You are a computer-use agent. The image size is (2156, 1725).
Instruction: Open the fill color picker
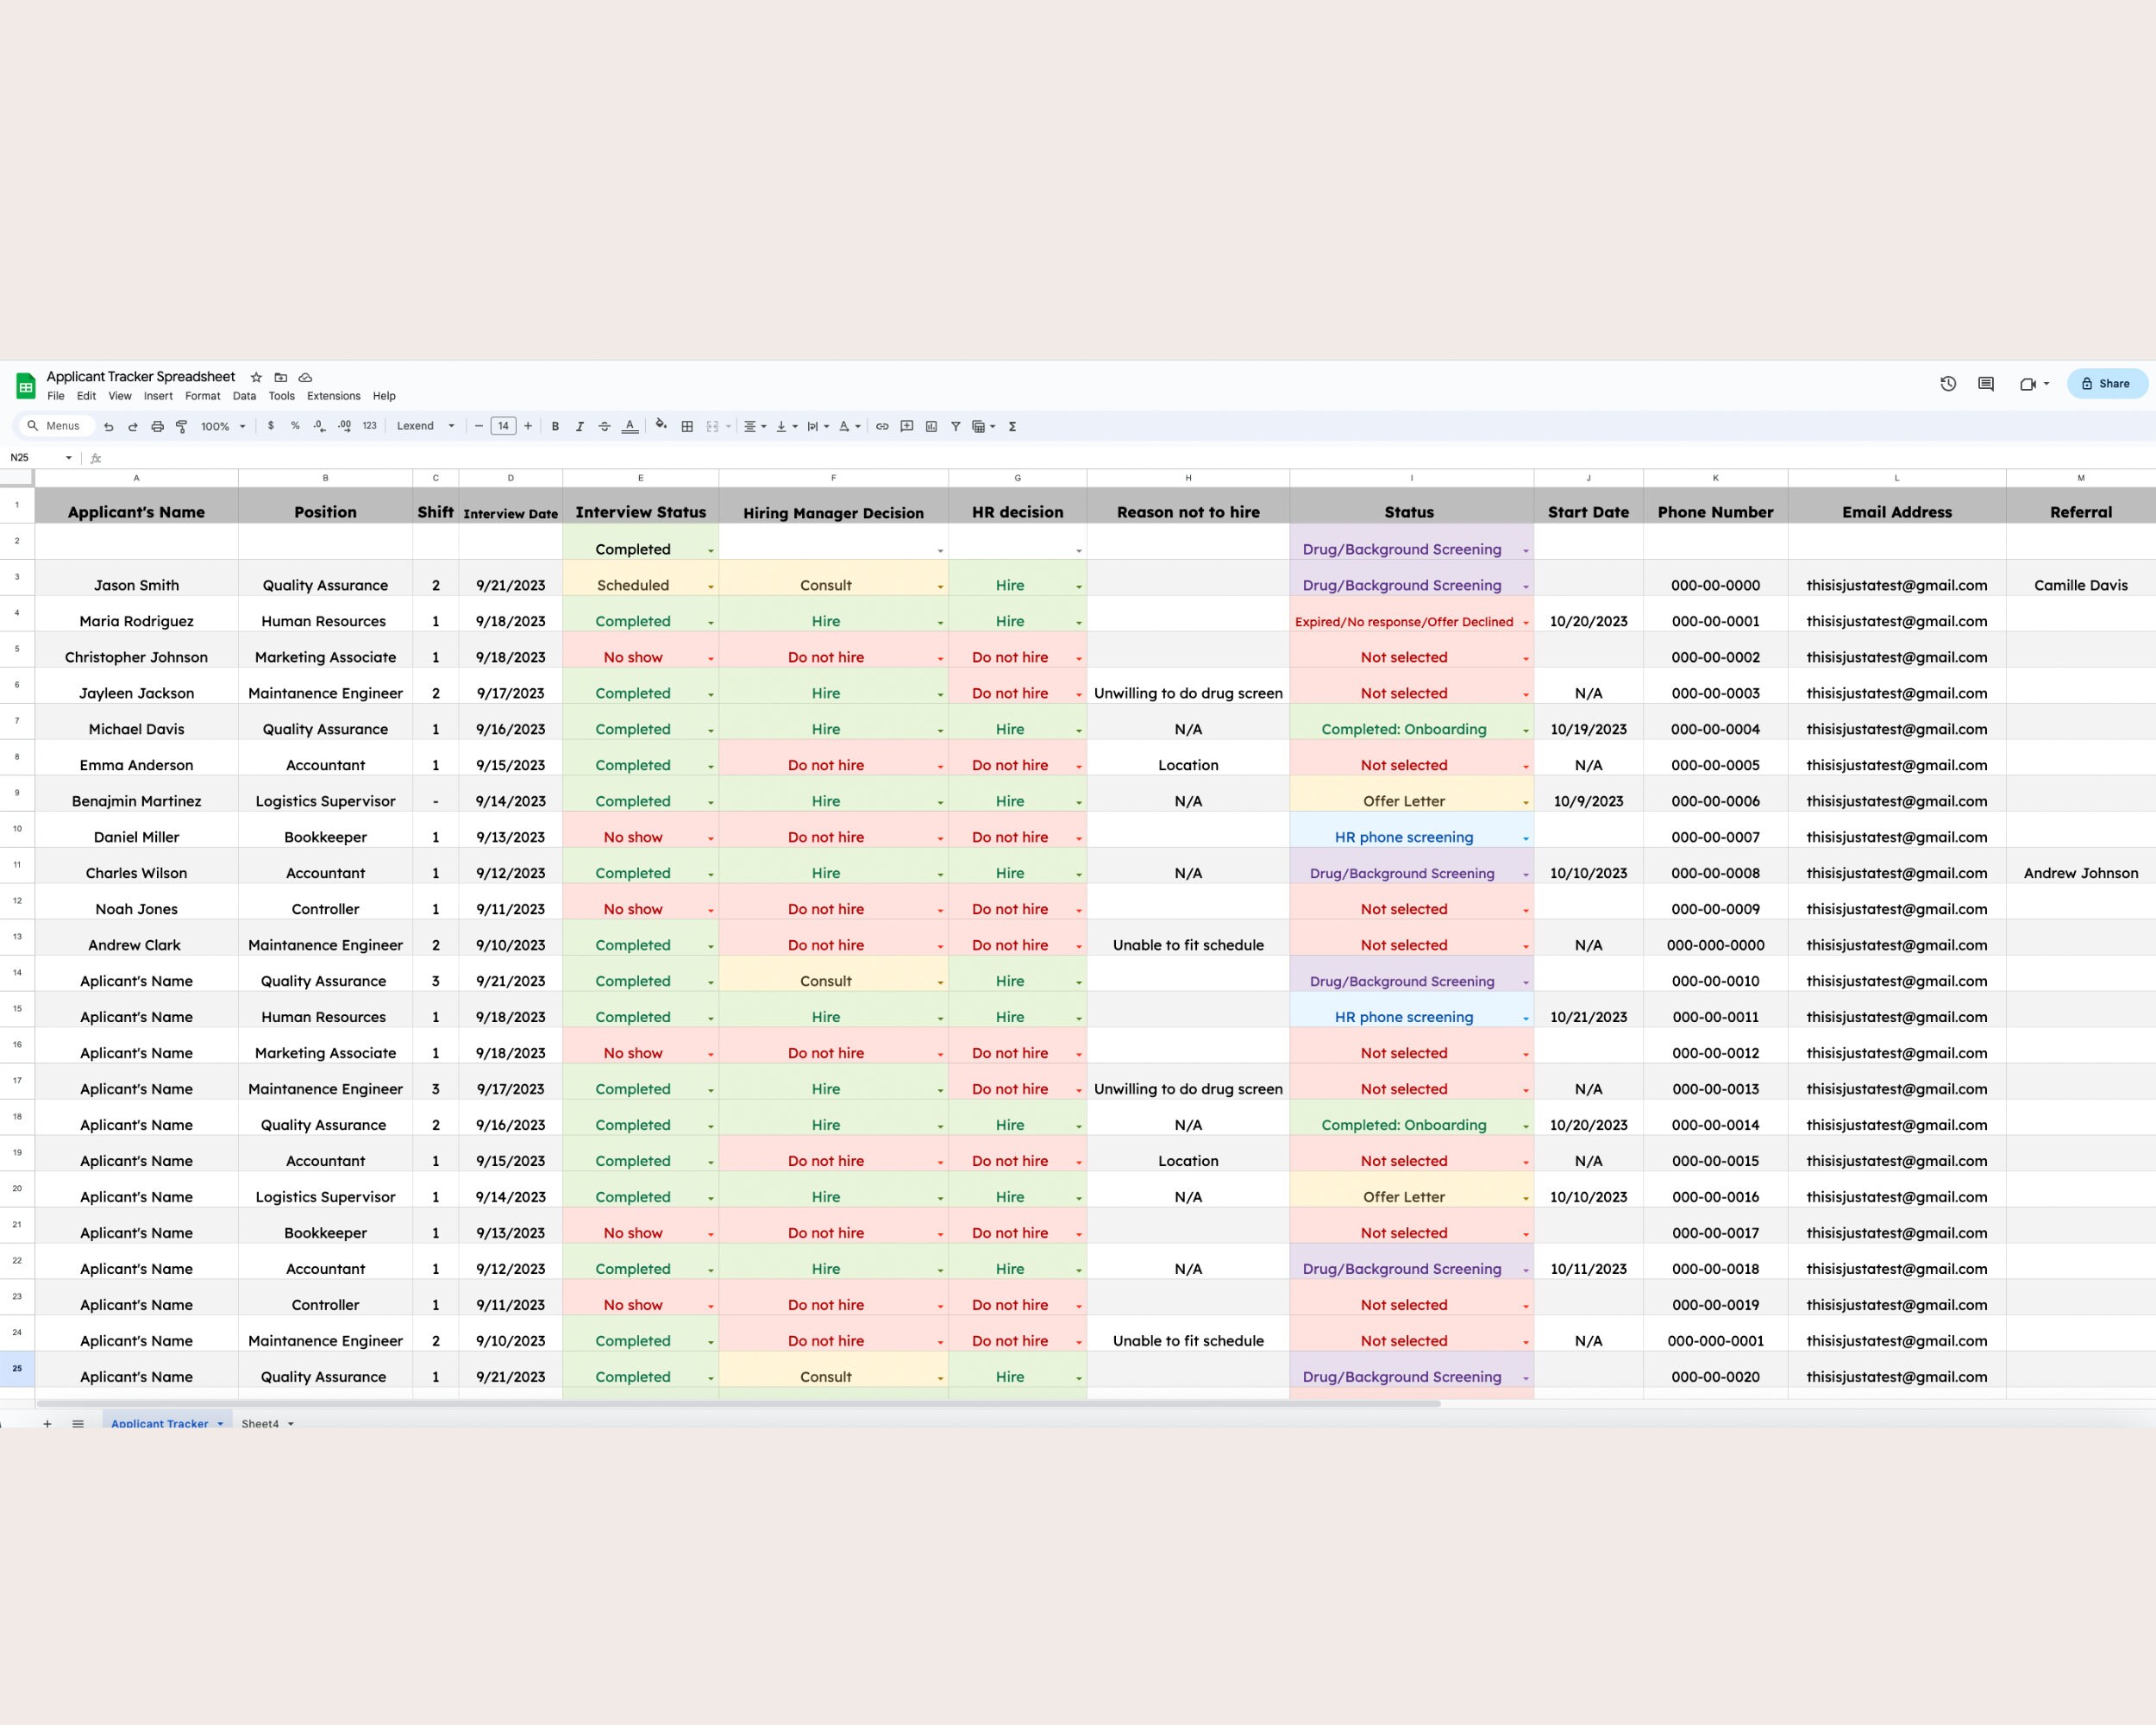(661, 426)
